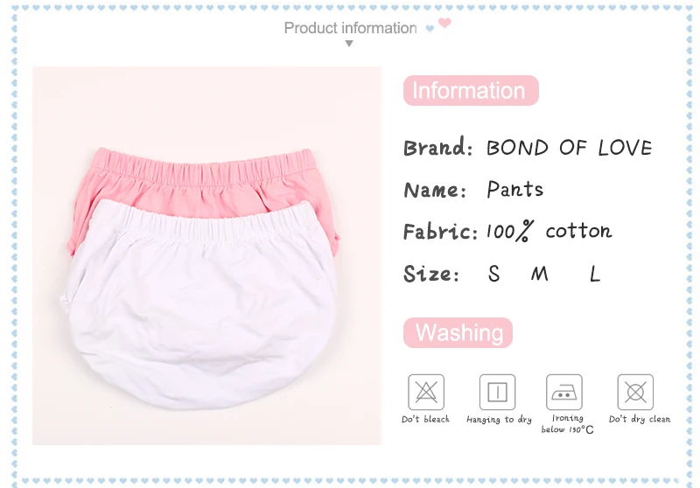Click the BOND OF LOVE brand name
The height and width of the screenshot is (488, 700).
point(570,148)
